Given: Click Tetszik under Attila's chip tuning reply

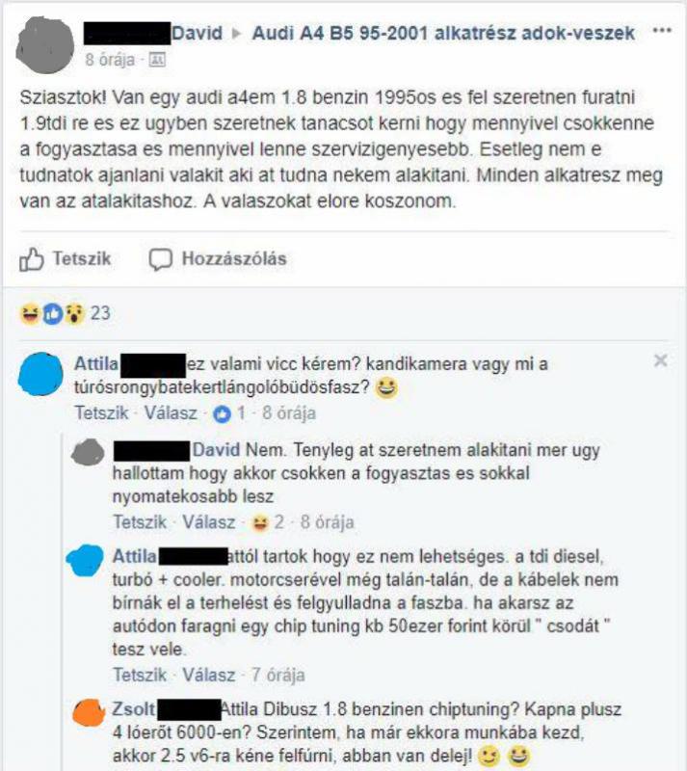Looking at the screenshot, I should click(x=140, y=676).
